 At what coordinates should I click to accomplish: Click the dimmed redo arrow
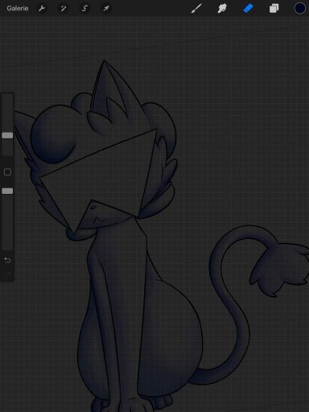pos(7,274)
